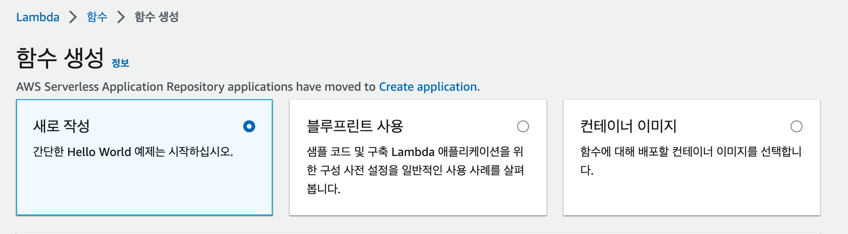Image resolution: width=848 pixels, height=234 pixels.
Task: Click the 함수 생성 breadcrumb text
Action: (157, 17)
